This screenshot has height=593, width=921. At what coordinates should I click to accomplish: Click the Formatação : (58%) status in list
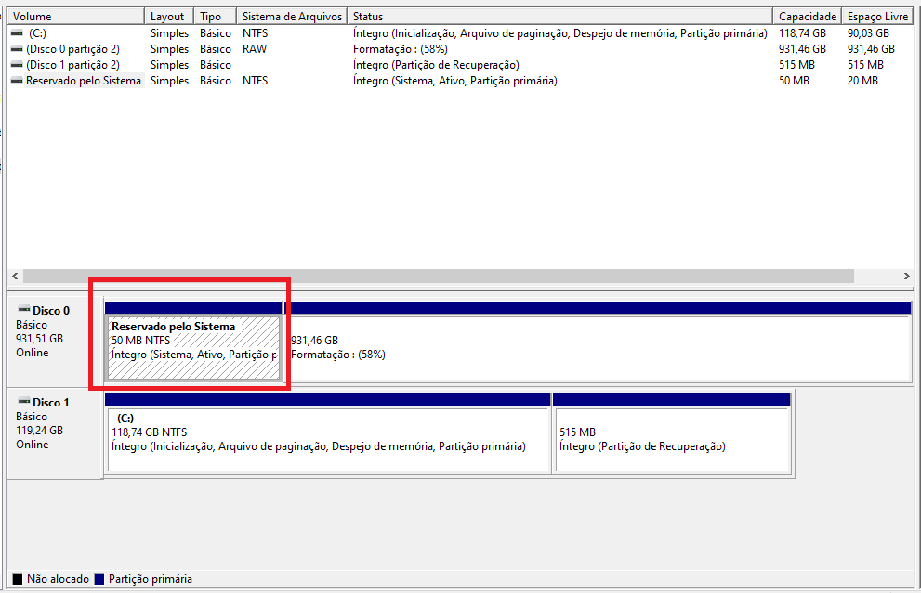click(400, 49)
